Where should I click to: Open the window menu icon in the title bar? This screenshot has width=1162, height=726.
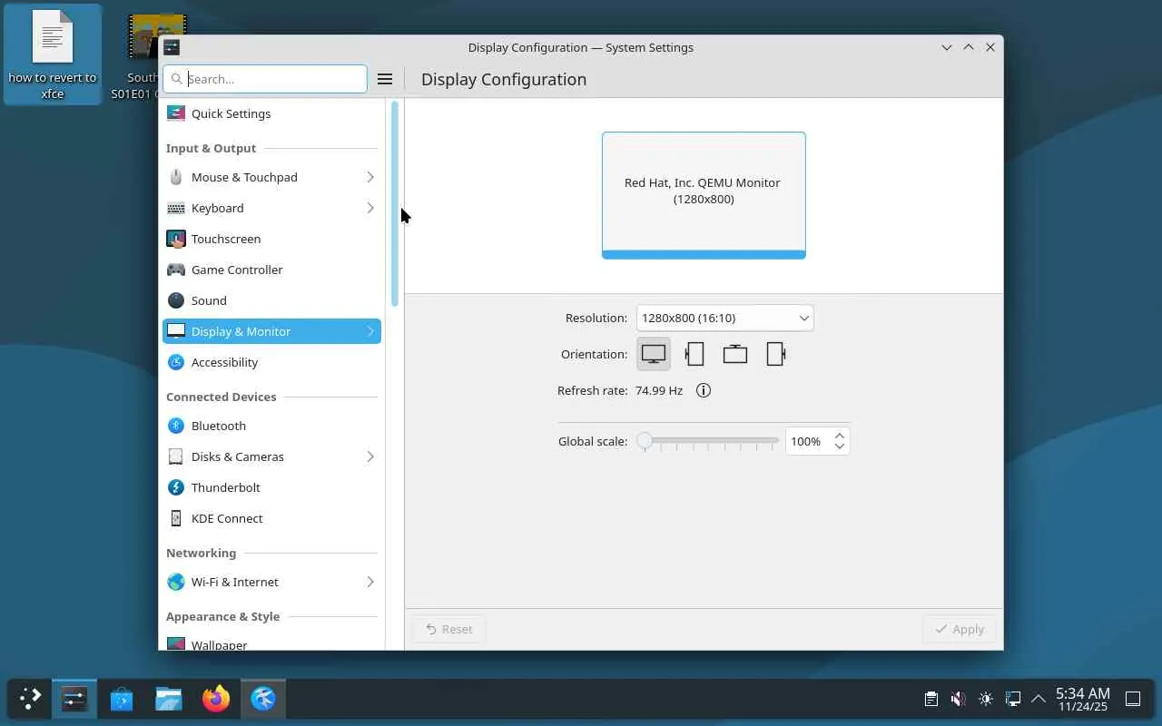point(172,47)
